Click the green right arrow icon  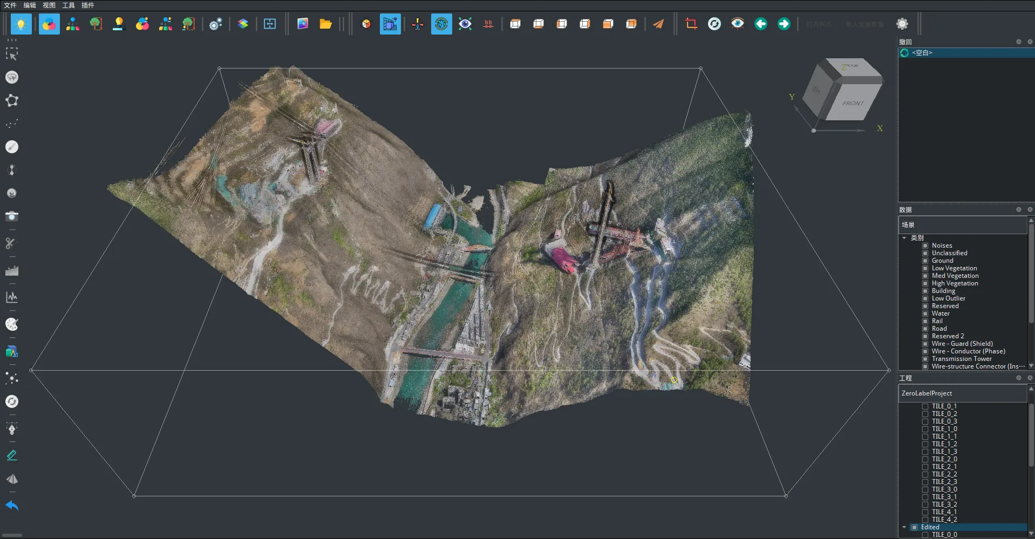pyautogui.click(x=784, y=24)
